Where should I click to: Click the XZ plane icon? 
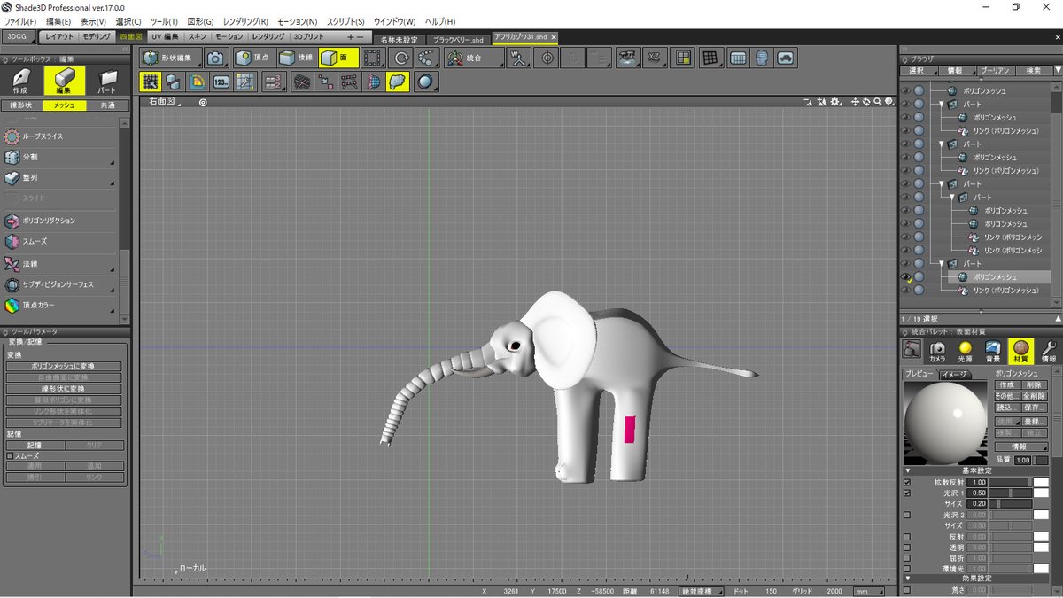pyautogui.click(x=654, y=58)
